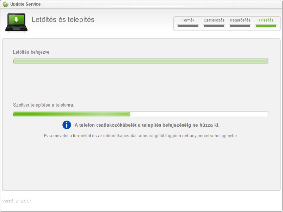Select the Termék step tab

[x=188, y=23]
